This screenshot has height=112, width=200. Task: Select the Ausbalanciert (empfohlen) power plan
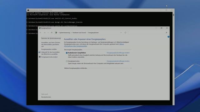(67, 53)
